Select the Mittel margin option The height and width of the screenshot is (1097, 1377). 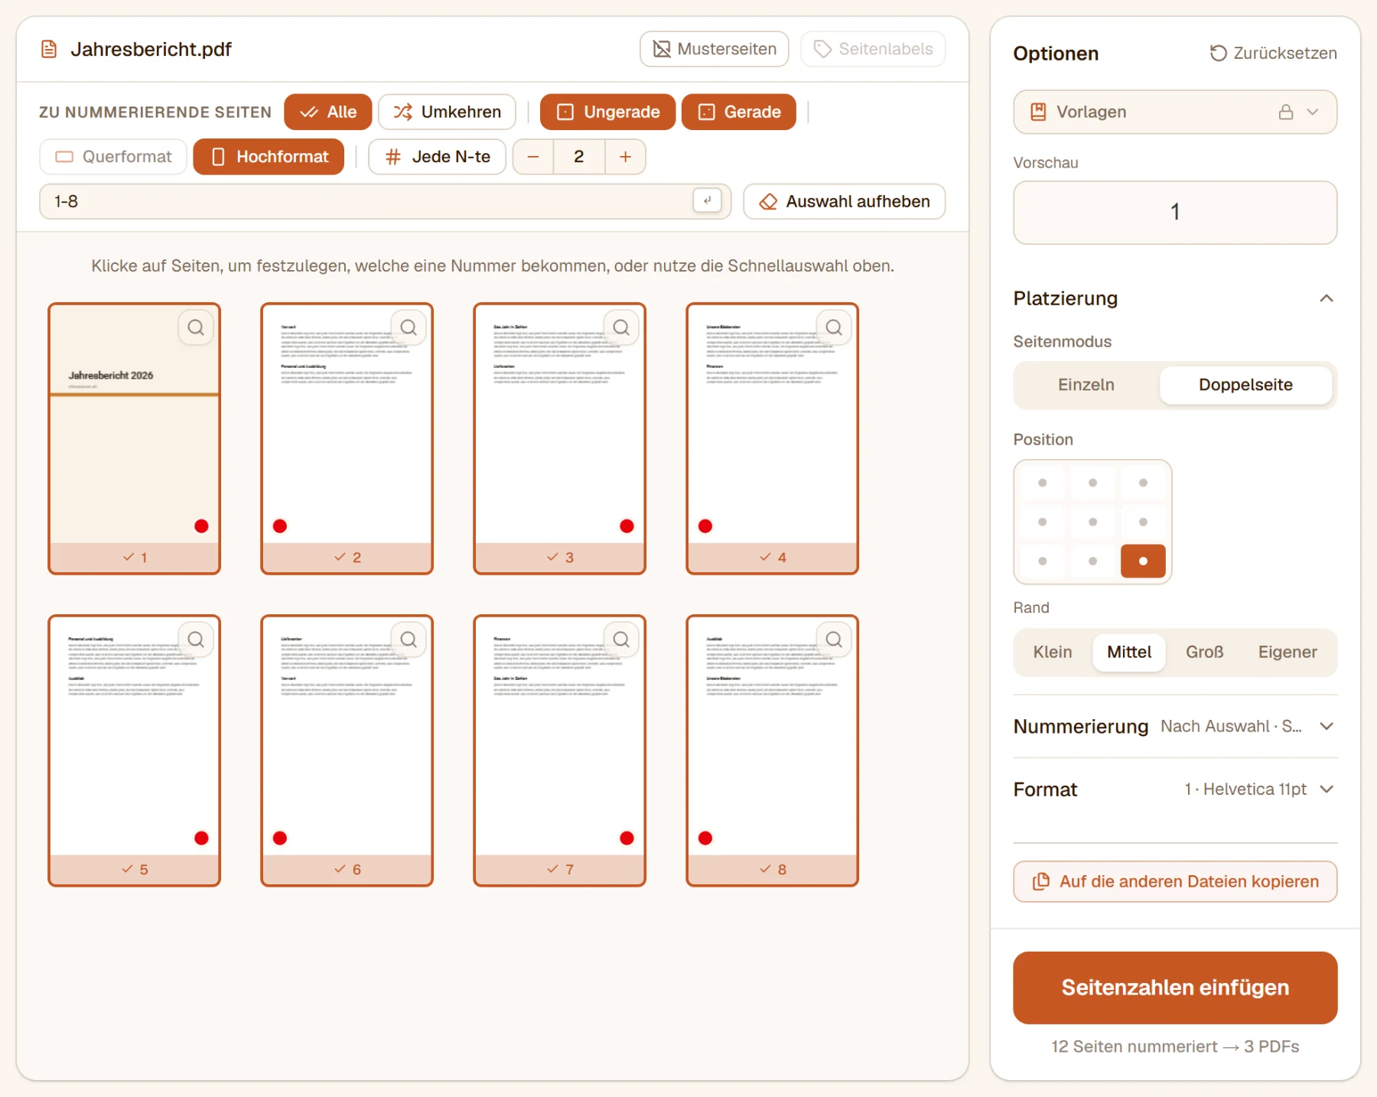(1129, 652)
